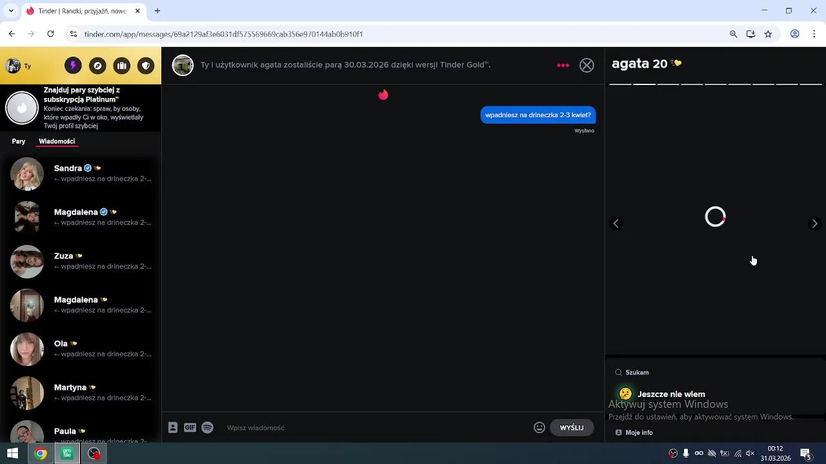Open agata's avatar in chat header

(183, 65)
